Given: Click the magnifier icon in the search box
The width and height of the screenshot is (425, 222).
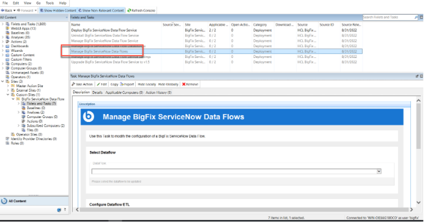Looking at the screenshot, I should tap(416, 17).
